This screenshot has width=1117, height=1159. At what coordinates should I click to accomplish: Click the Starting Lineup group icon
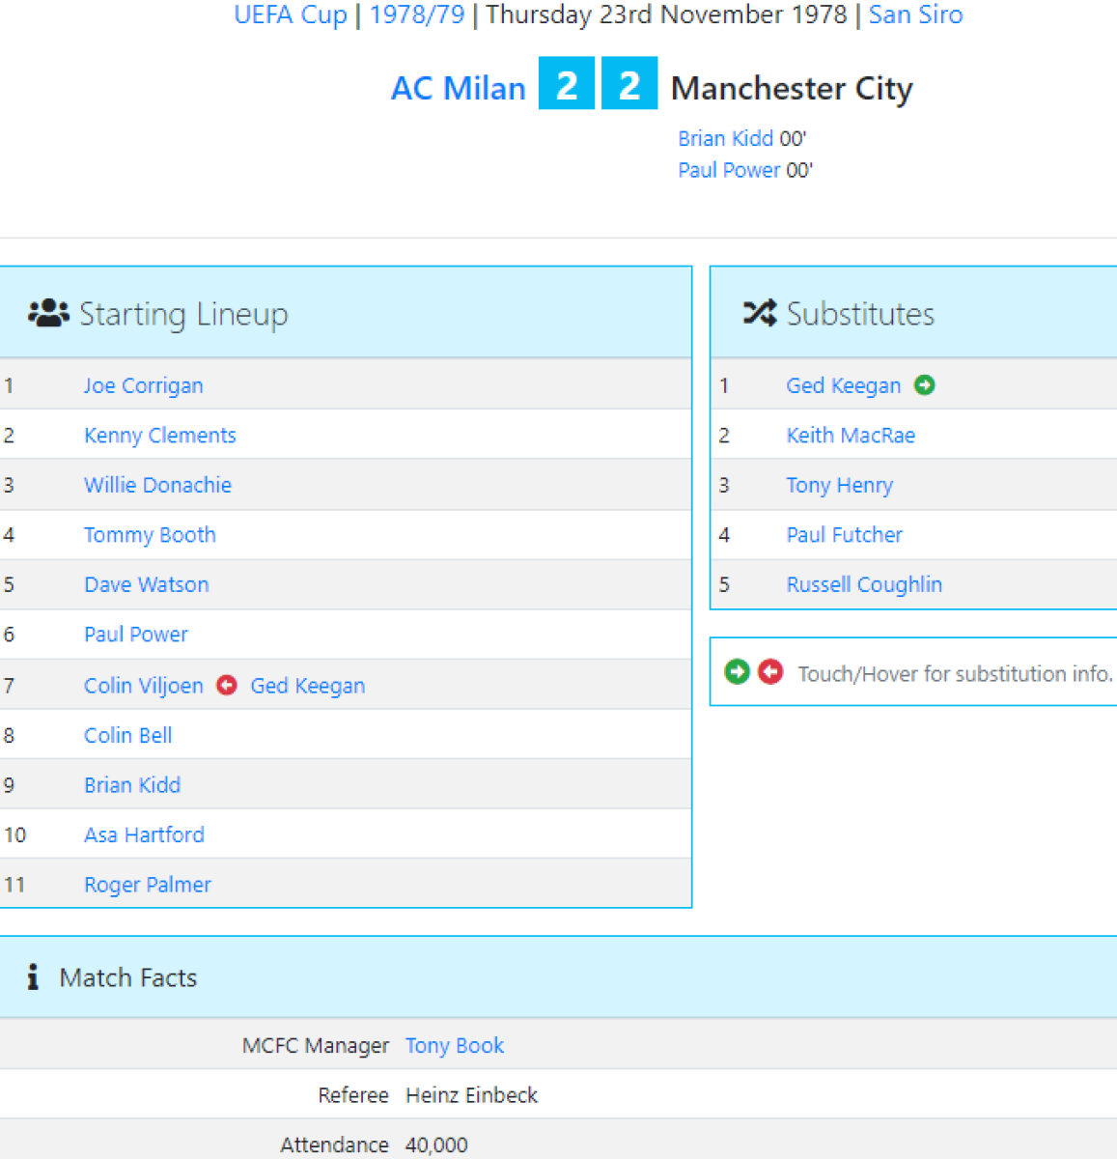click(x=48, y=313)
